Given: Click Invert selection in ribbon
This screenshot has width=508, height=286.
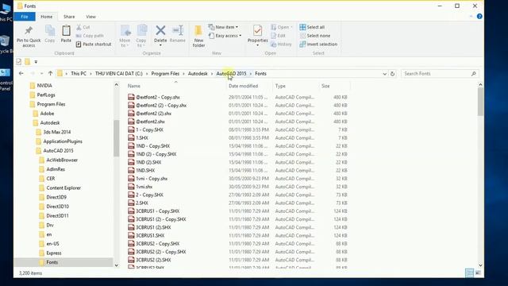Looking at the screenshot, I should coord(318,44).
